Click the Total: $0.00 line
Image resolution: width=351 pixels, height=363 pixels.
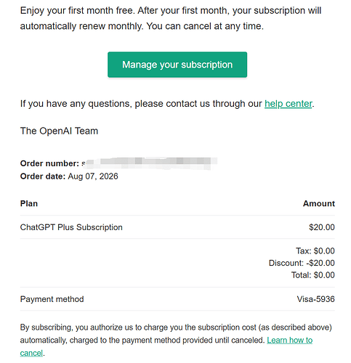click(313, 275)
